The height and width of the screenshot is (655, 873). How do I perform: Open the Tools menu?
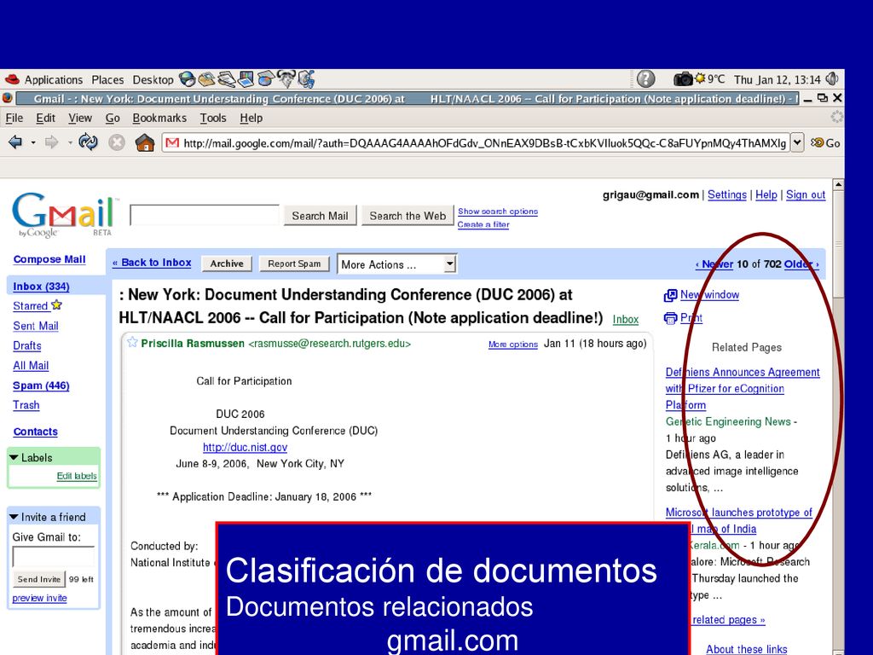(x=212, y=118)
